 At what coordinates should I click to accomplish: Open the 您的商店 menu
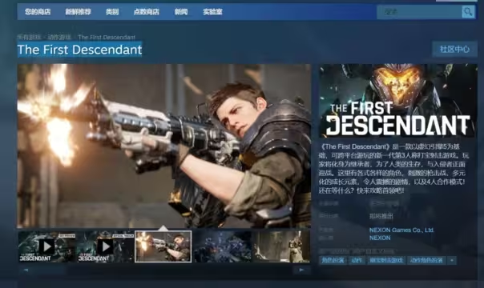tap(38, 12)
